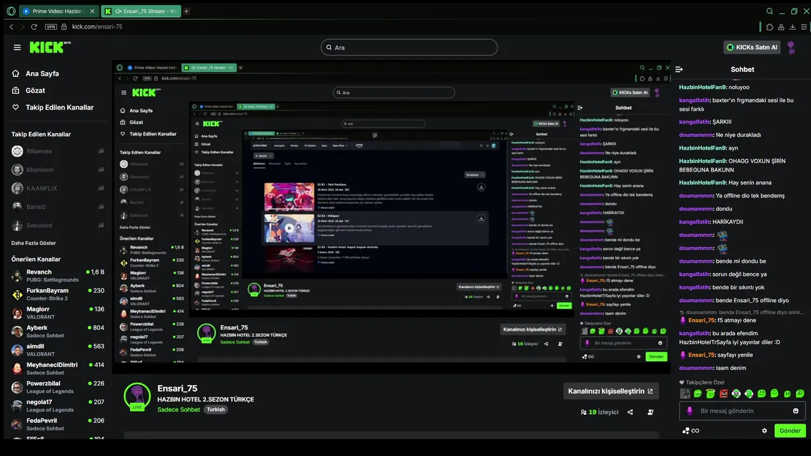Expand the Takipçilere Özel emote section

pos(701,383)
